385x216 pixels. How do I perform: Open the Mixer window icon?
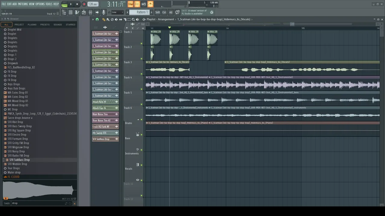(x=90, y=12)
